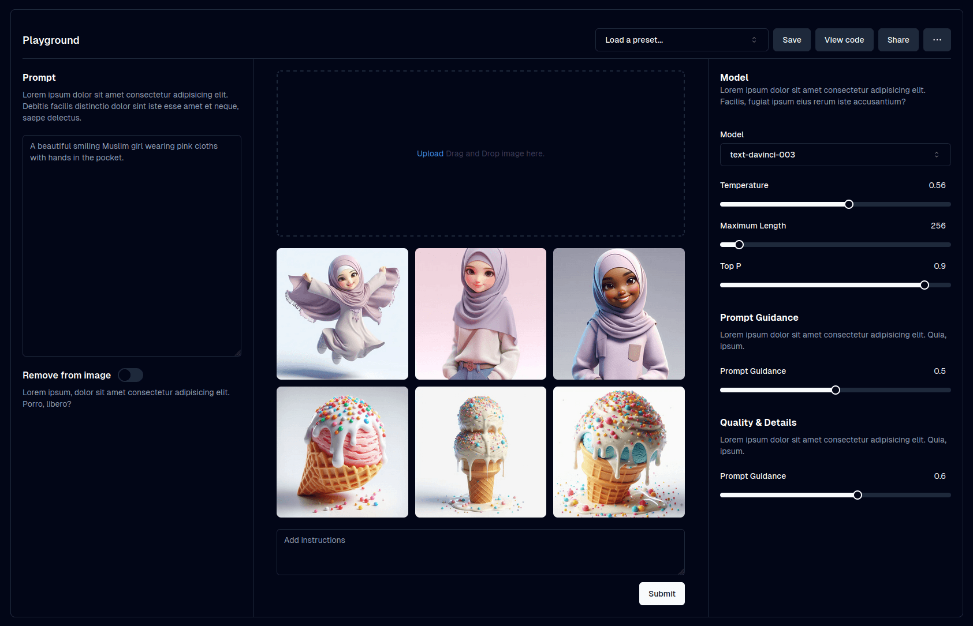This screenshot has height=626, width=973.
Task: Submit the instructions with Submit button
Action: [662, 594]
